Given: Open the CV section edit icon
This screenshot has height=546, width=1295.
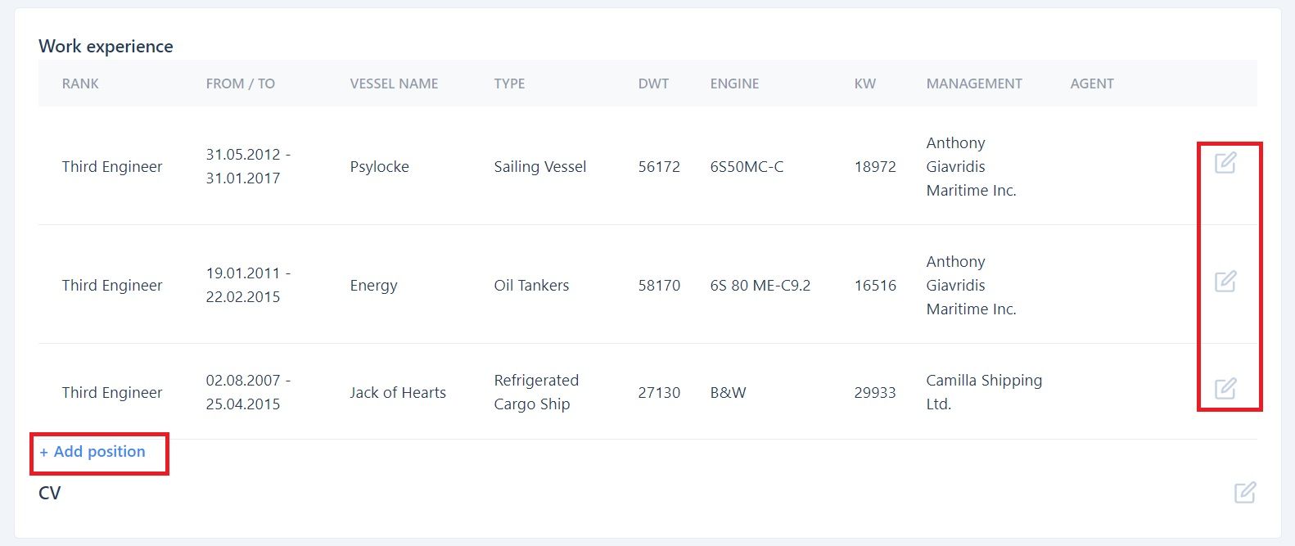Looking at the screenshot, I should [1245, 492].
